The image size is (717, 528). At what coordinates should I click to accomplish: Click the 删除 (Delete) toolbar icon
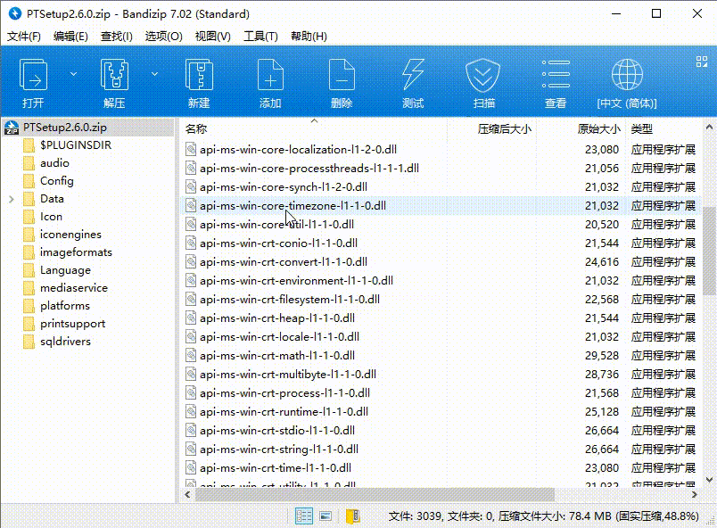(x=342, y=76)
